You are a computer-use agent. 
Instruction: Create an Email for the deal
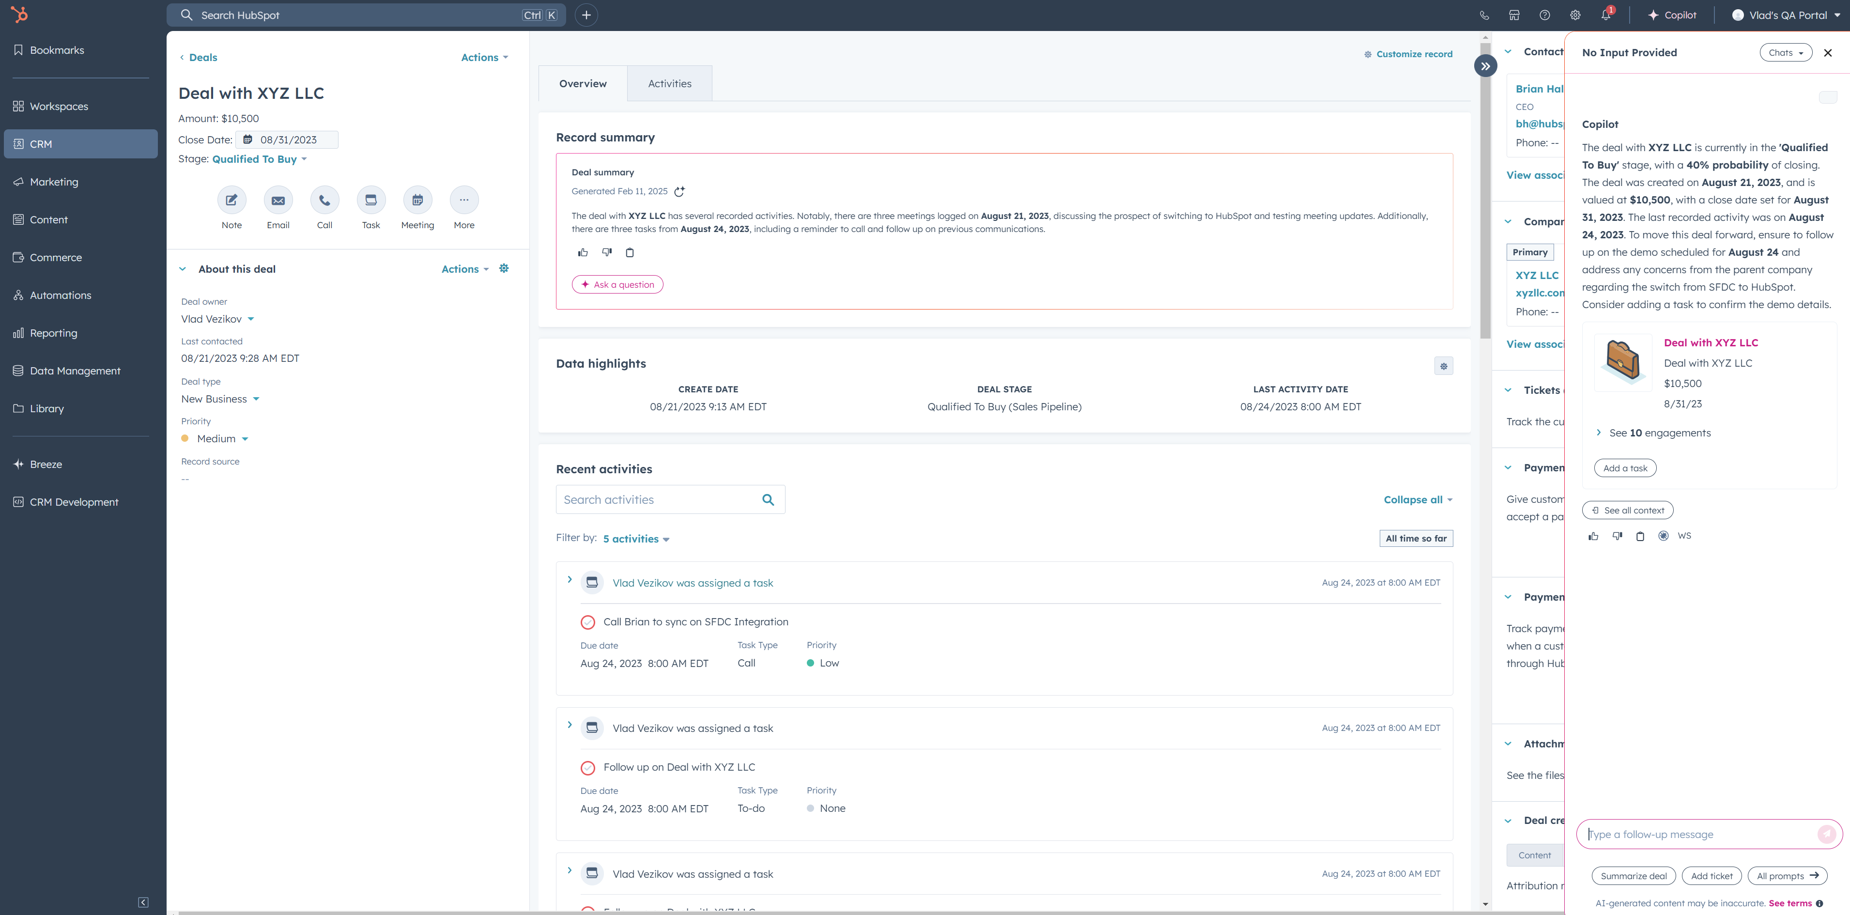(278, 201)
